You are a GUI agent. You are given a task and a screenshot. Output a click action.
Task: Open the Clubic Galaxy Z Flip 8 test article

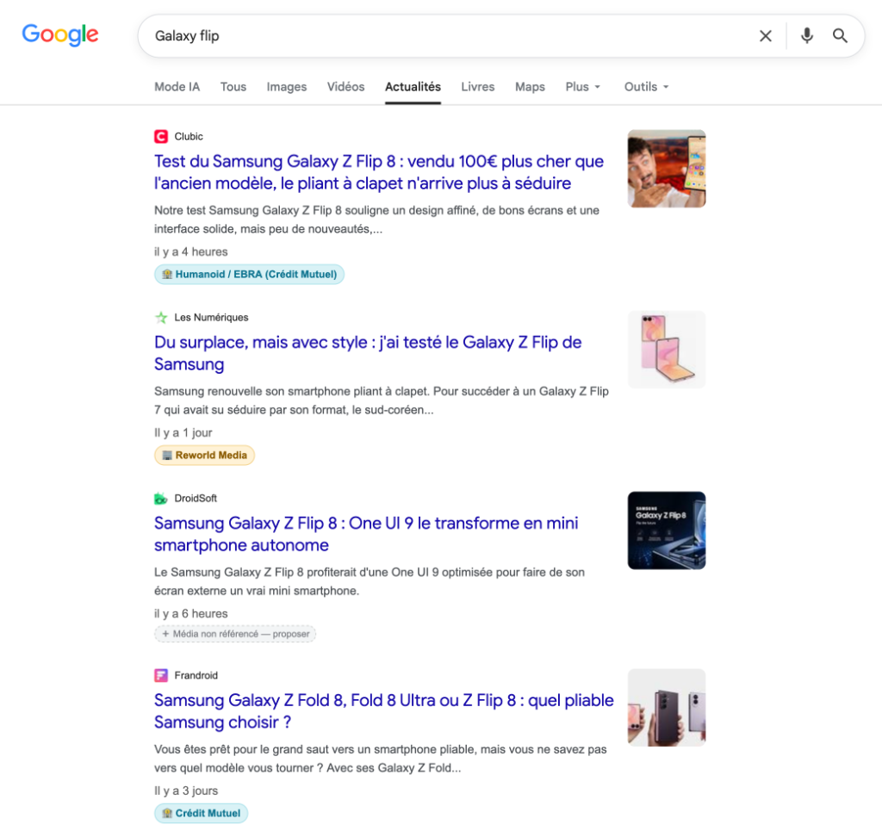pyautogui.click(x=379, y=172)
